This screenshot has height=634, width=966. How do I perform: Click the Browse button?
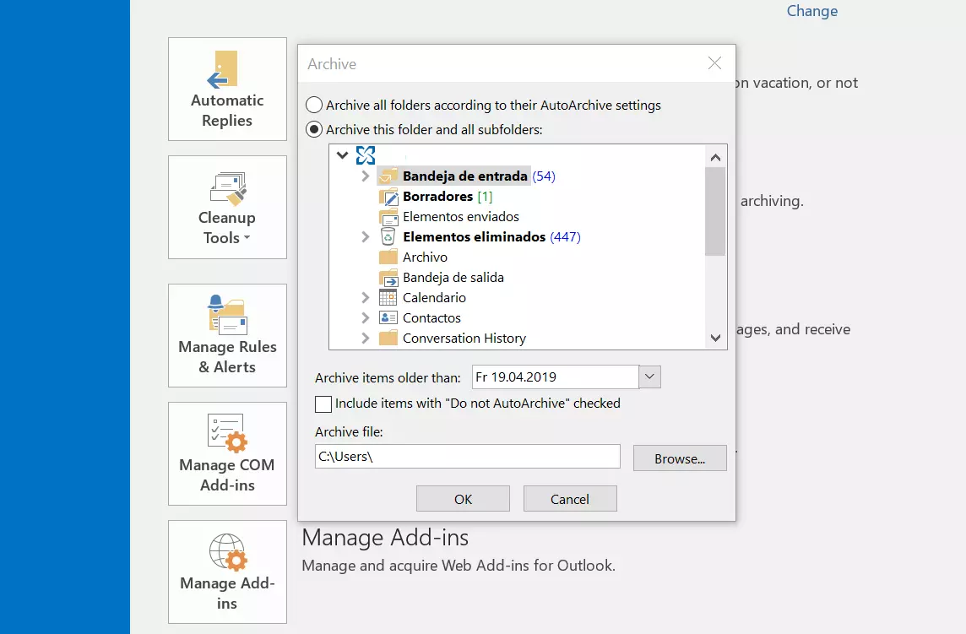pos(679,458)
